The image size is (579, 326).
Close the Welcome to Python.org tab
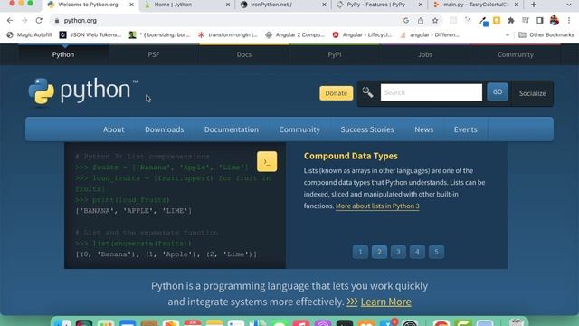tap(132, 5)
